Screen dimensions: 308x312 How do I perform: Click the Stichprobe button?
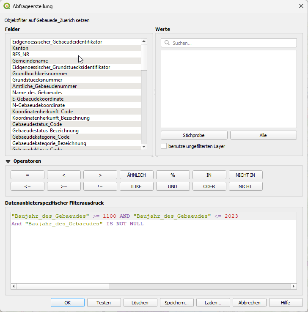pyautogui.click(x=194, y=135)
